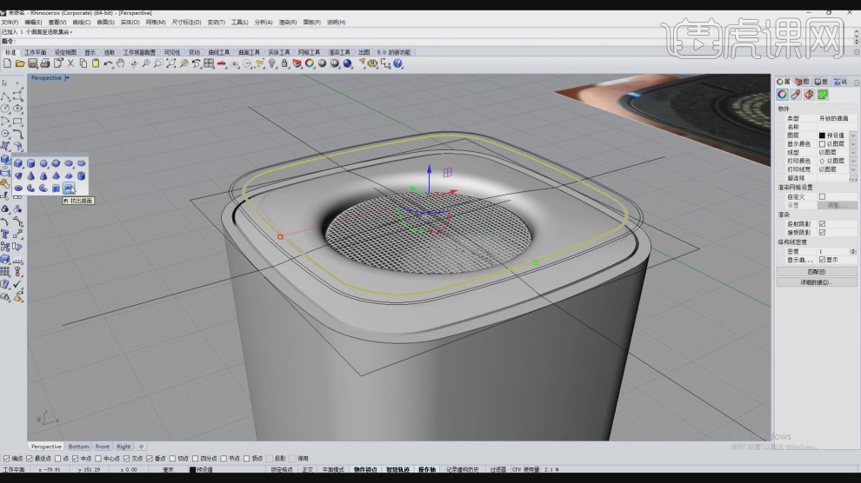This screenshot has width=861, height=483.
Task: Click the light bulb hide icon
Action: [x=272, y=63]
